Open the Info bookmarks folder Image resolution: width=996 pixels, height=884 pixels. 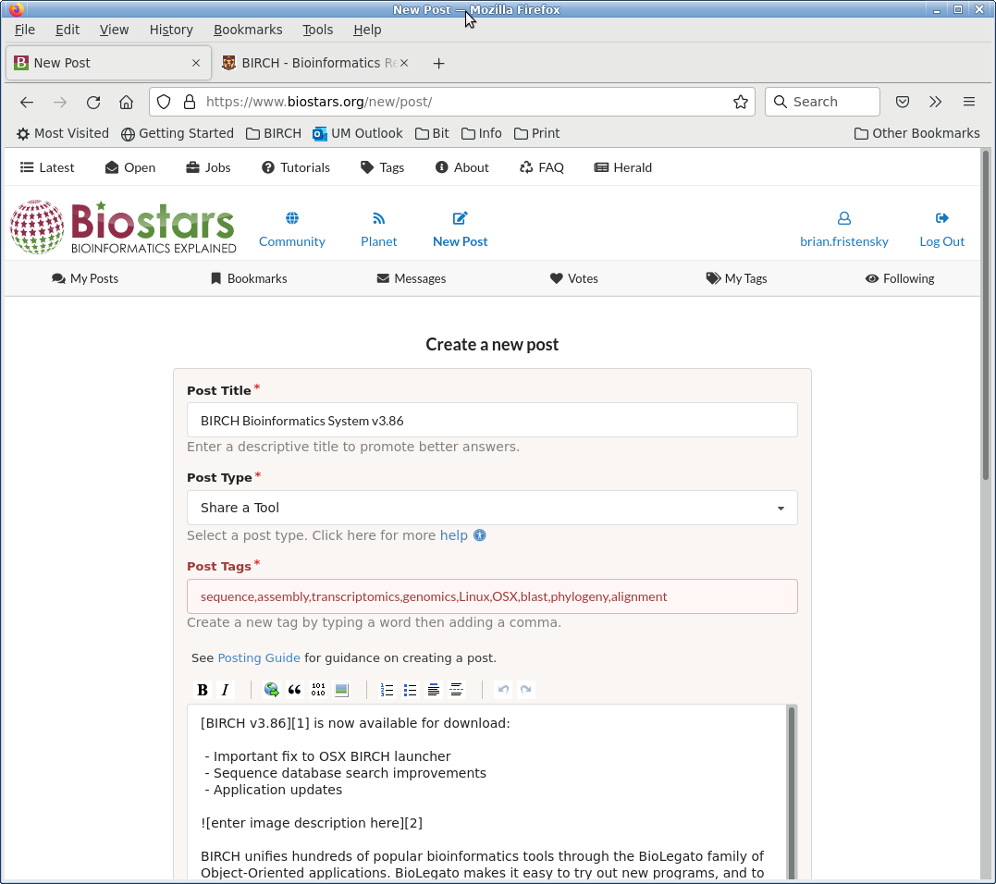[482, 133]
